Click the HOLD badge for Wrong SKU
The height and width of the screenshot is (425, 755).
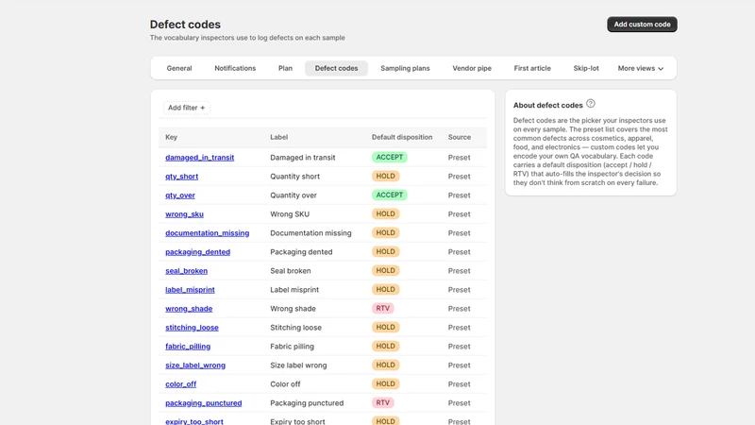point(385,214)
